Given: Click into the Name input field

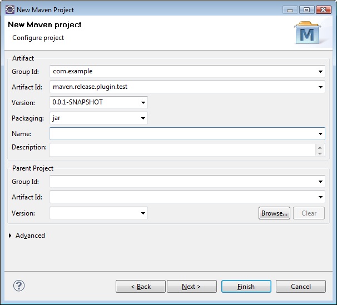Looking at the screenshot, I should (x=183, y=134).
